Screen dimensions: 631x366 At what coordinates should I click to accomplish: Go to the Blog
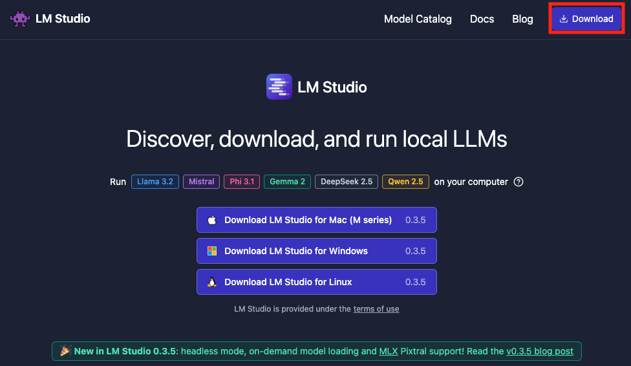coord(523,19)
